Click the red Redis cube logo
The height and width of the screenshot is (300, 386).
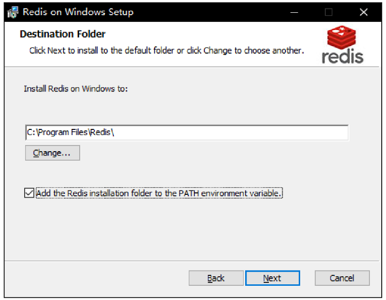tap(342, 38)
